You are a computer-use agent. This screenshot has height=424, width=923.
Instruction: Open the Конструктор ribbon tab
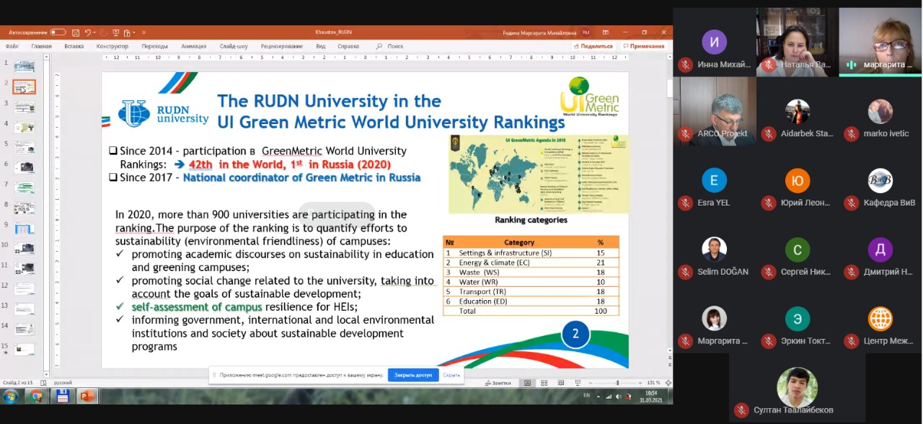(112, 46)
